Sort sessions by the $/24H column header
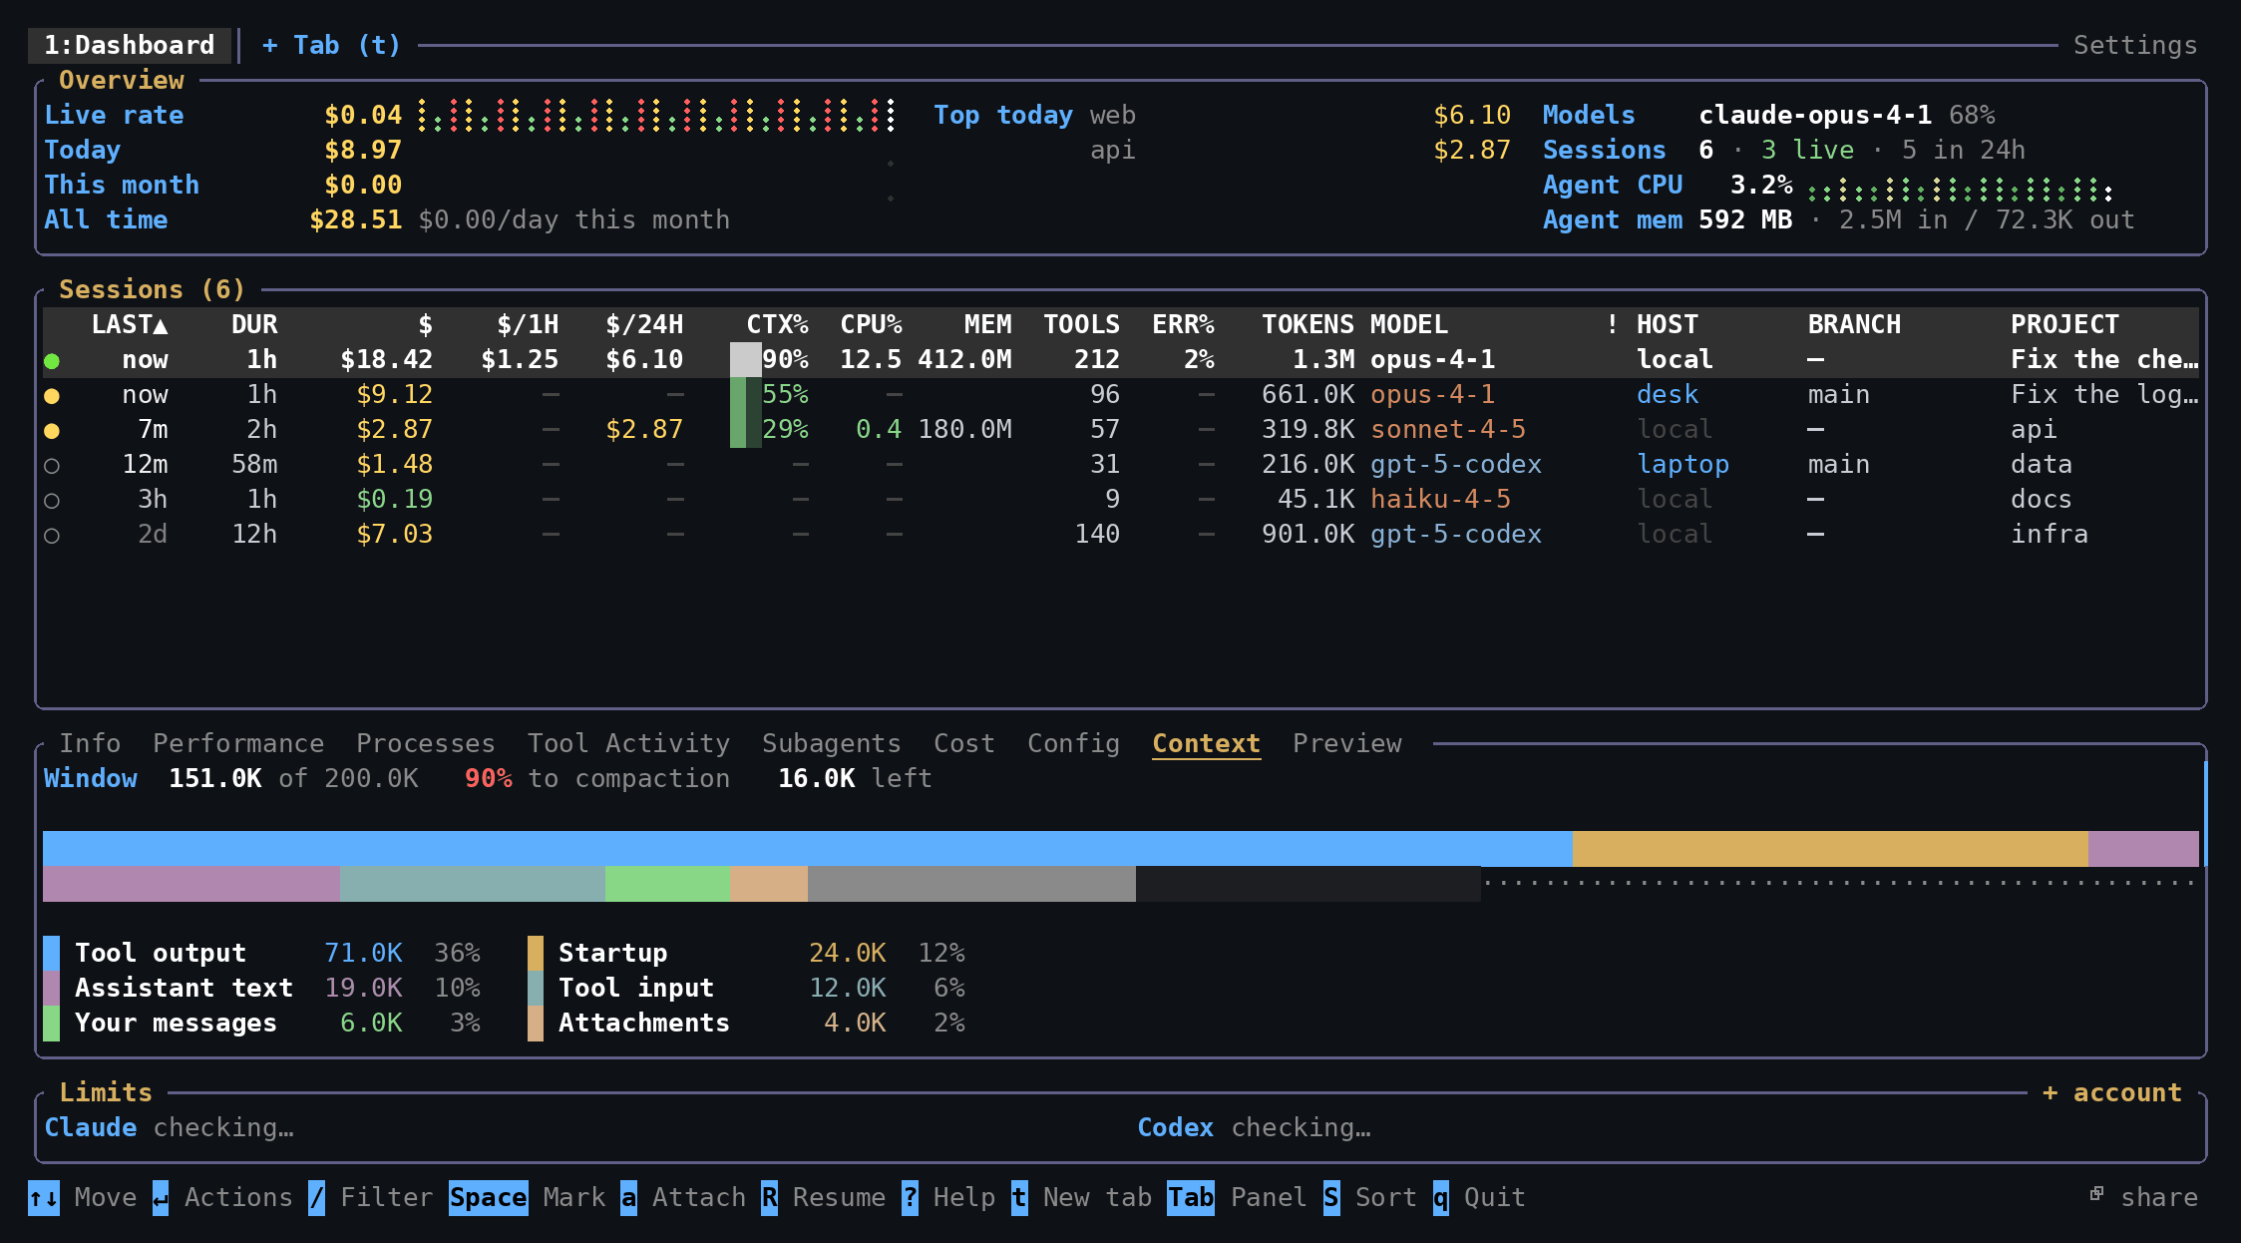Image resolution: width=2241 pixels, height=1243 pixels. tap(644, 325)
